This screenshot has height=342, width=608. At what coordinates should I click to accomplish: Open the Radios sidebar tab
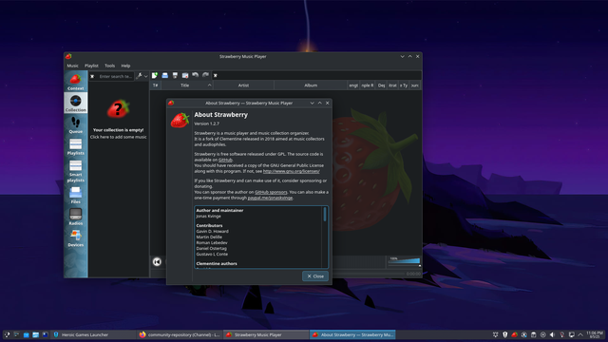pos(76,217)
